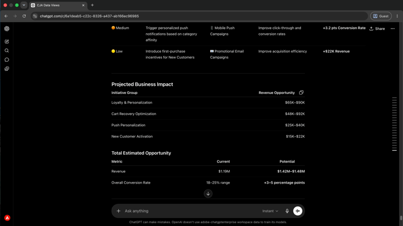403x226 pixels.
Task: Click the red Adobe profile avatar
Action: click(7, 218)
